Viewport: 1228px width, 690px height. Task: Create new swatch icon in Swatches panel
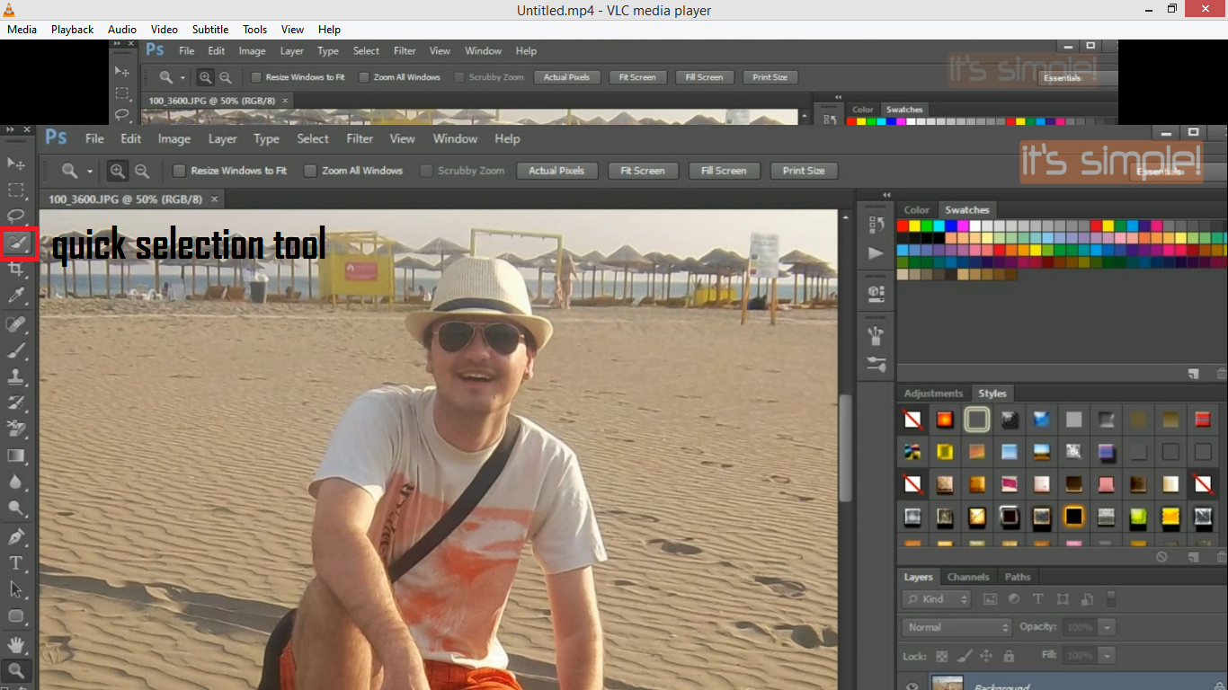pos(1193,374)
